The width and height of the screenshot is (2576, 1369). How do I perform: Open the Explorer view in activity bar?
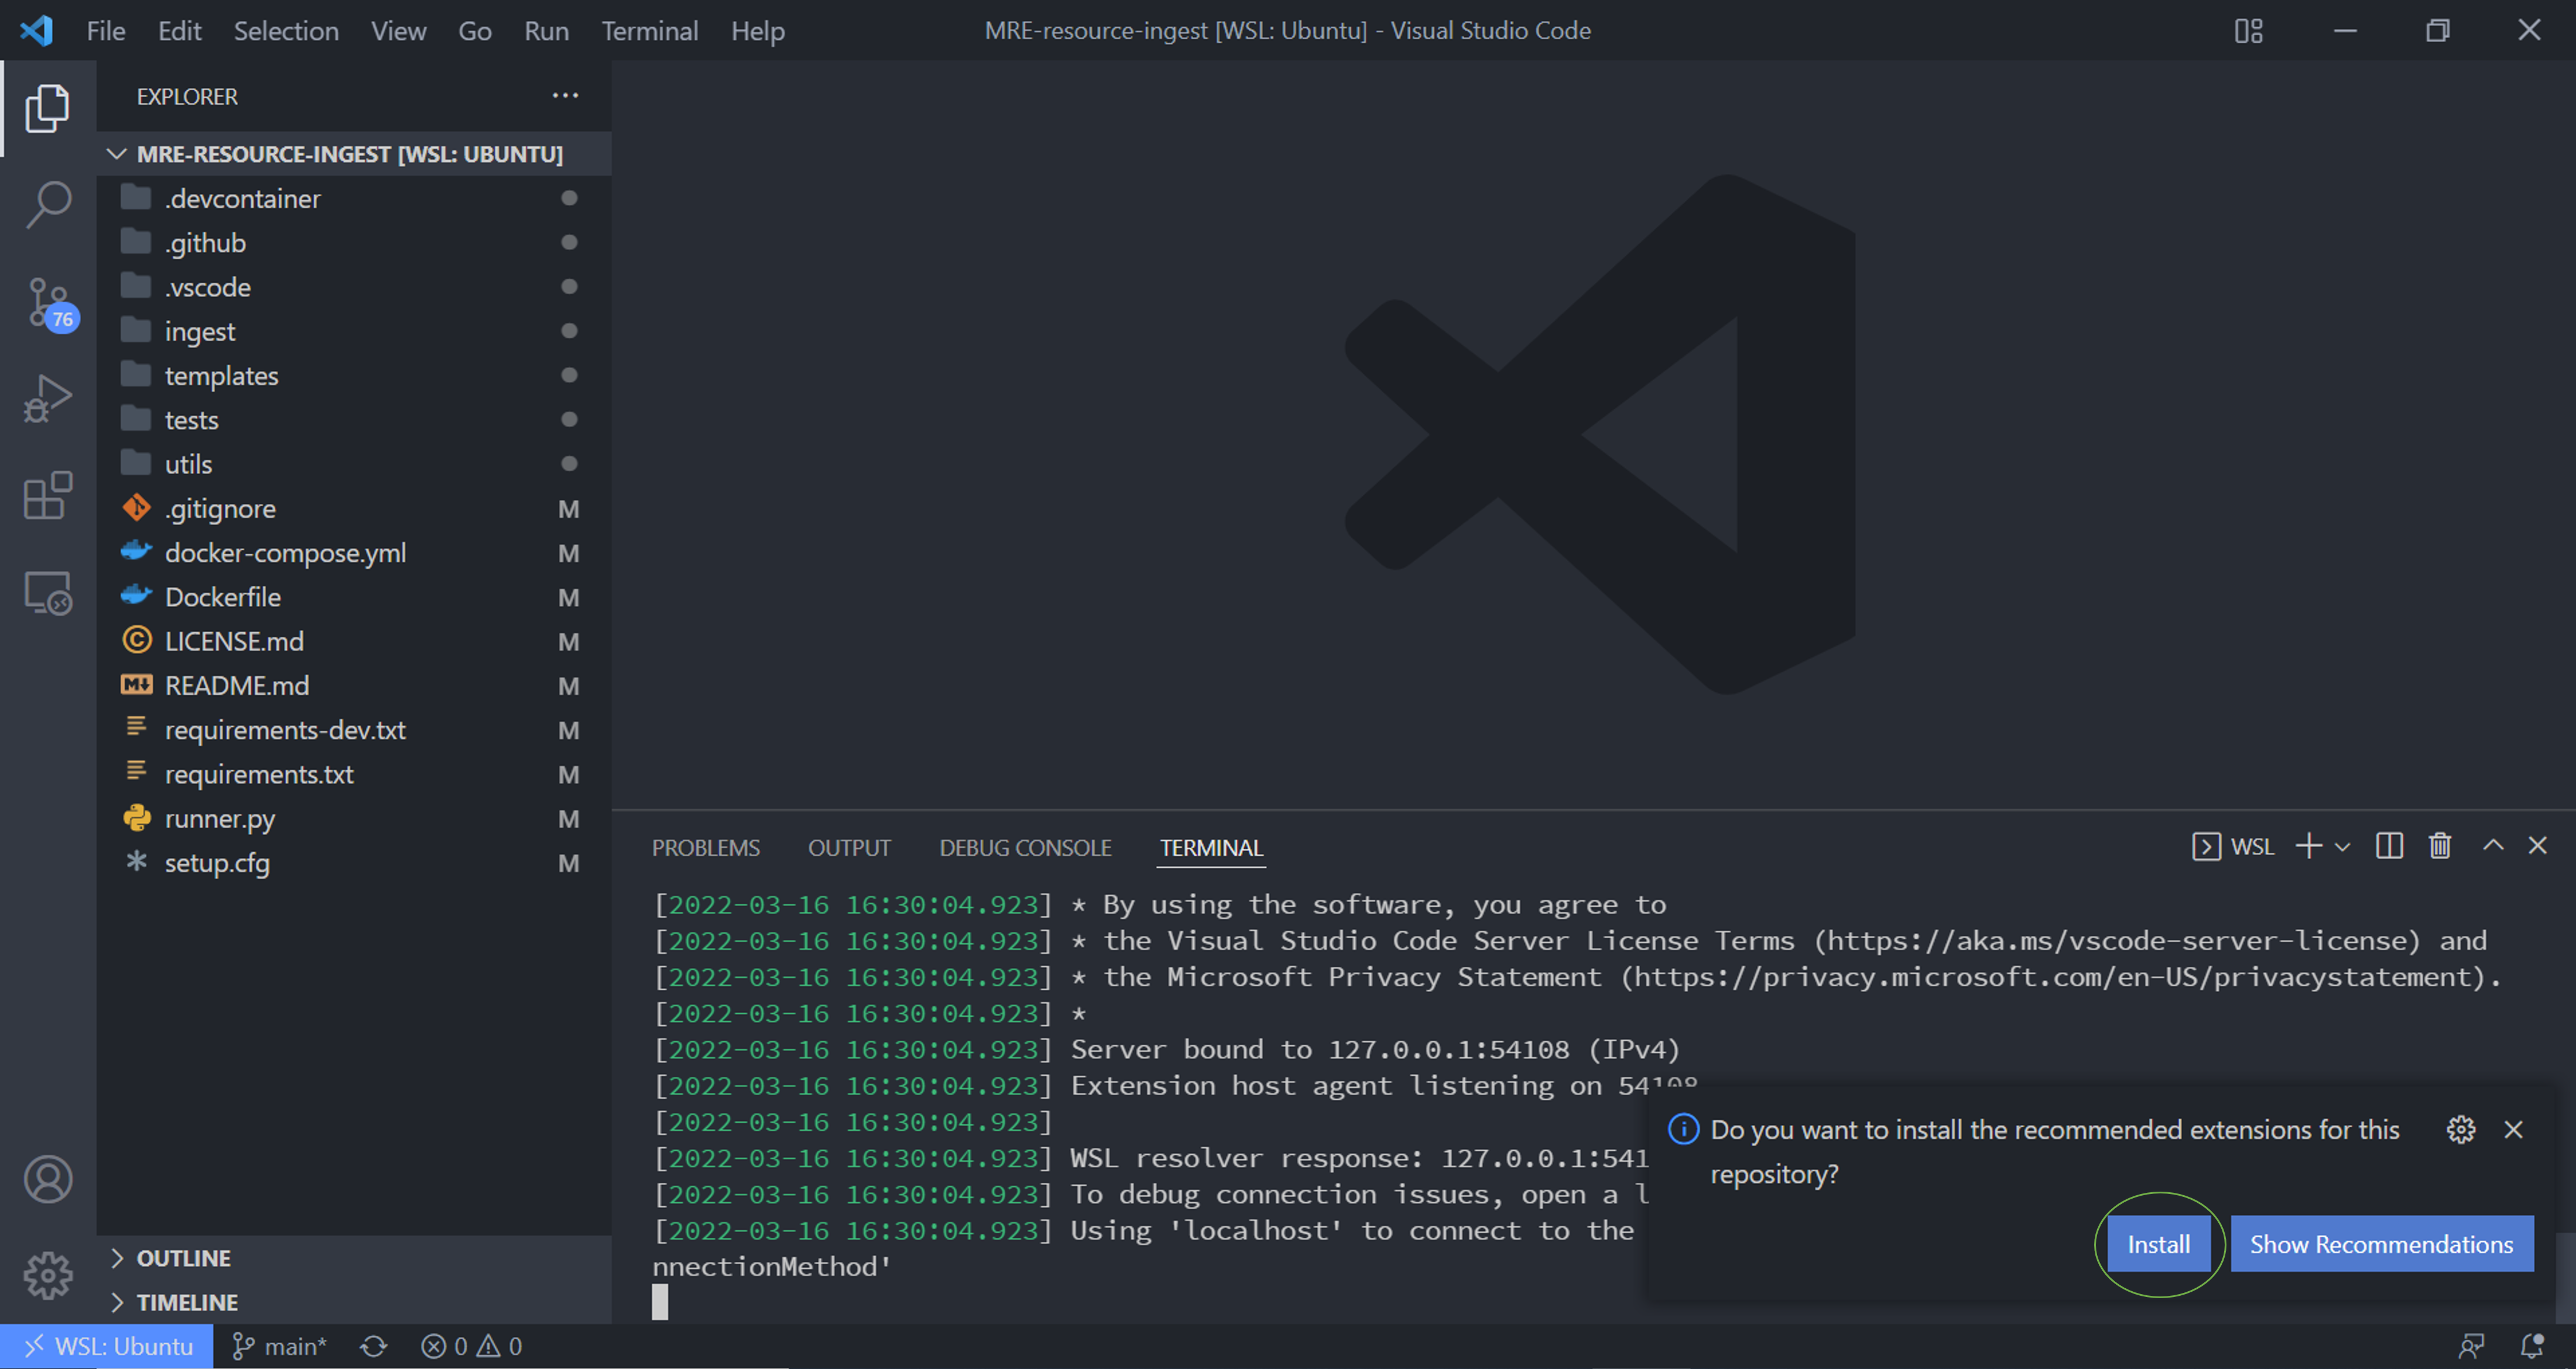point(47,108)
